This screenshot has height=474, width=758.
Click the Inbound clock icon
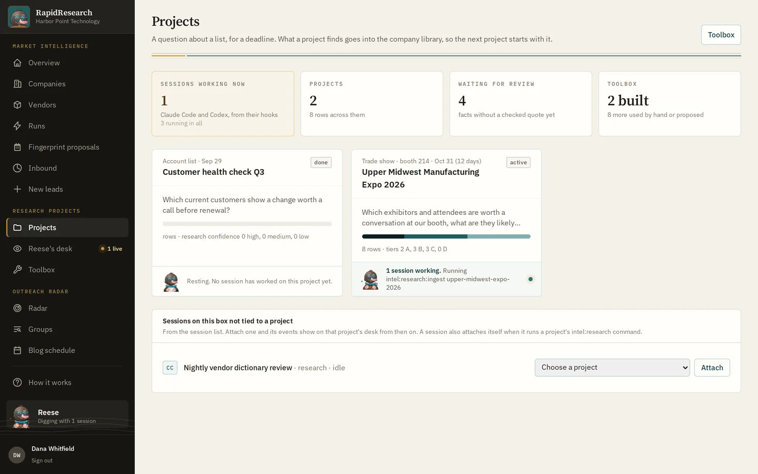(x=17, y=168)
